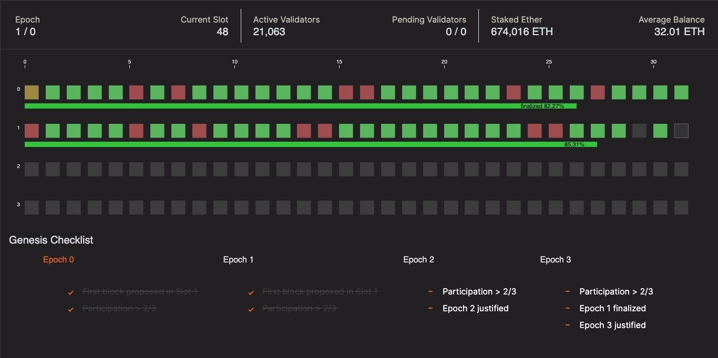The width and height of the screenshot is (718, 358).
Task: Click checkmark beside Epoch 0 first block proposed
Action: click(x=71, y=292)
